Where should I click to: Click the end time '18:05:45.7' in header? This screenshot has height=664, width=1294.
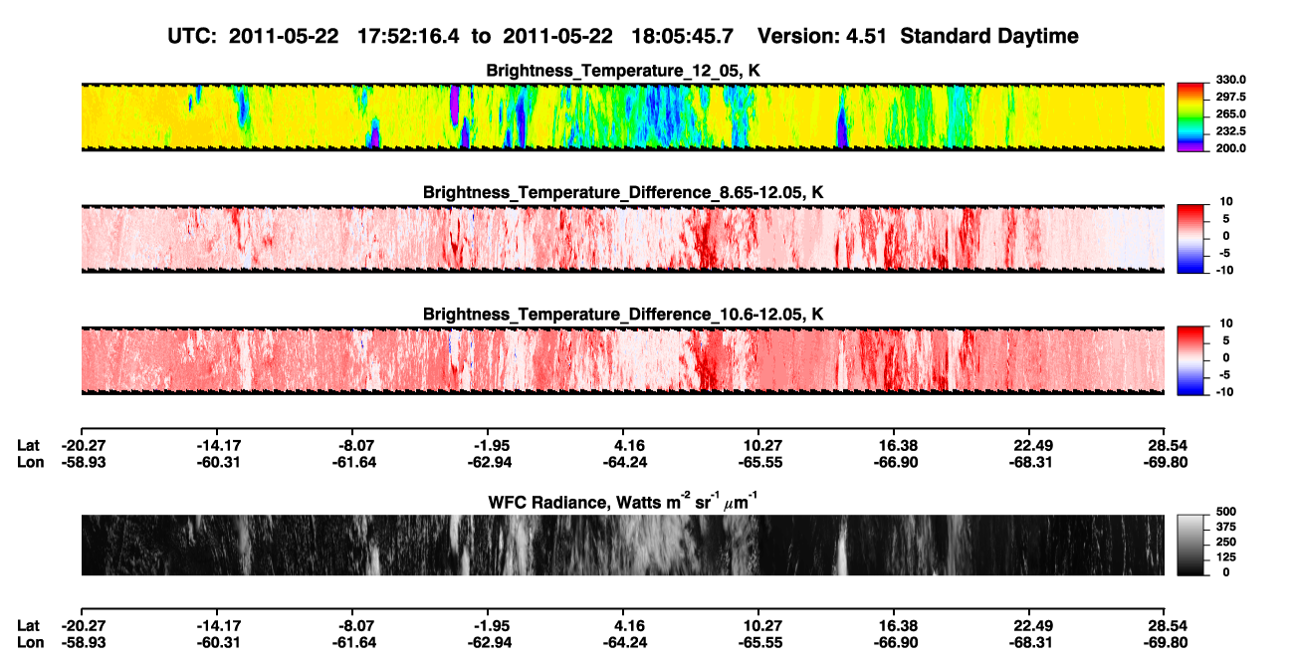click(x=683, y=37)
